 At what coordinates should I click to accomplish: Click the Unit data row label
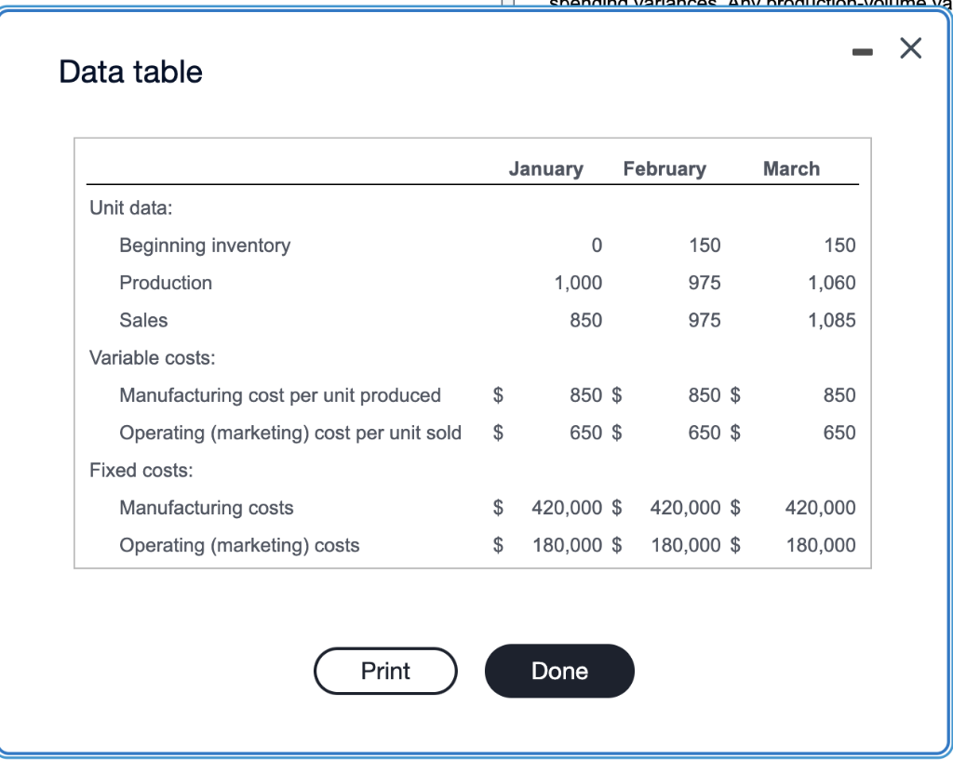(129, 207)
